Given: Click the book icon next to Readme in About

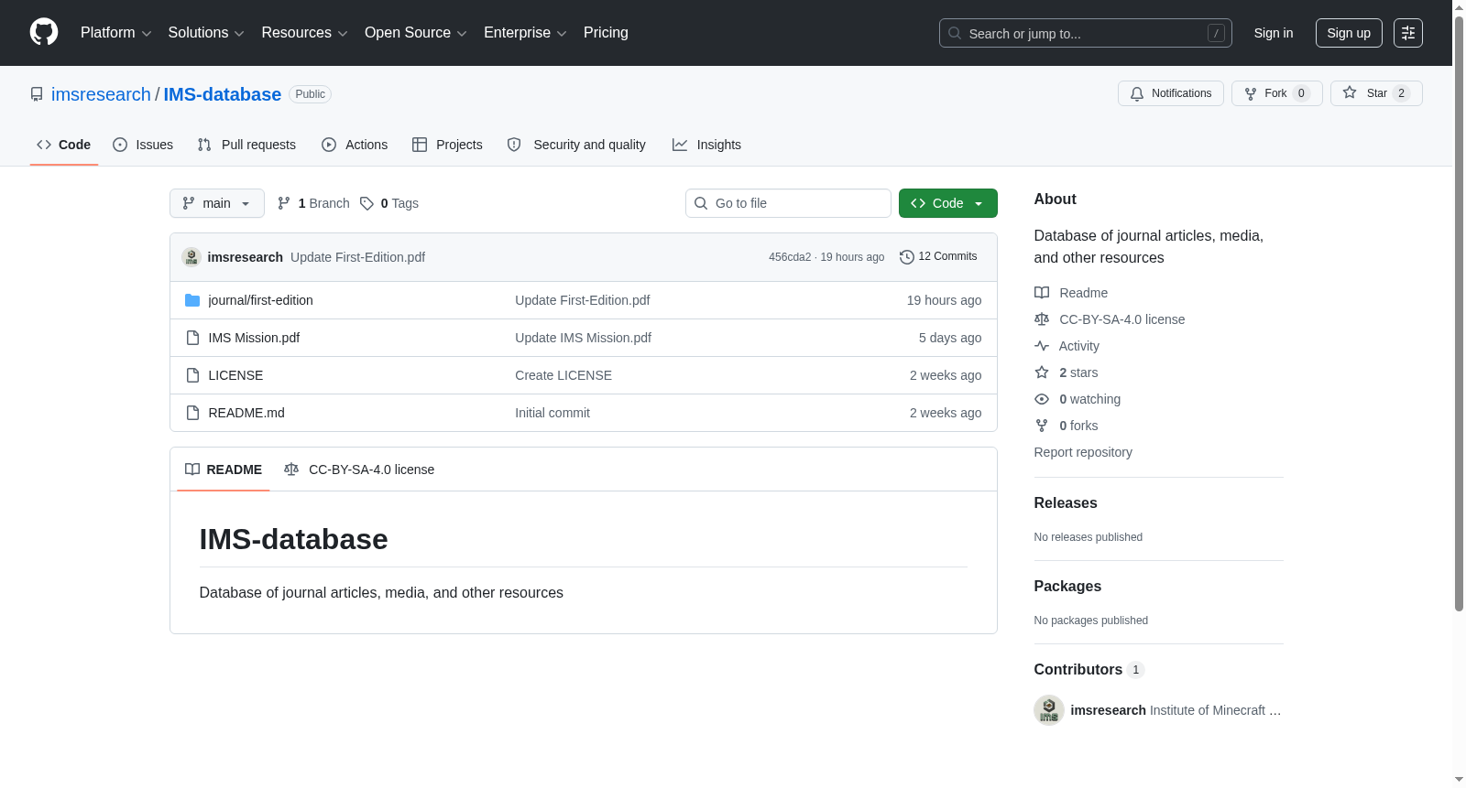Looking at the screenshot, I should tap(1042, 293).
